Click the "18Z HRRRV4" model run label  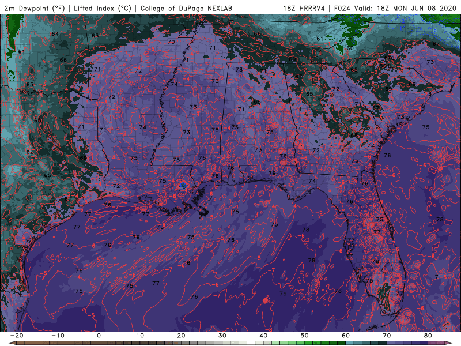[304, 9]
